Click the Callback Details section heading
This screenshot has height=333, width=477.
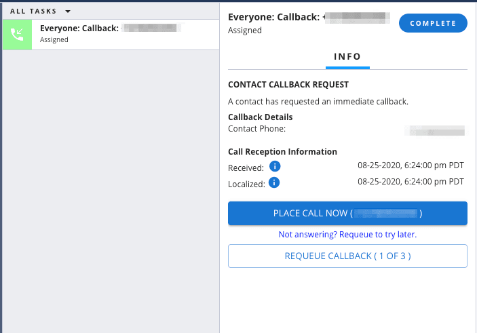tap(261, 117)
